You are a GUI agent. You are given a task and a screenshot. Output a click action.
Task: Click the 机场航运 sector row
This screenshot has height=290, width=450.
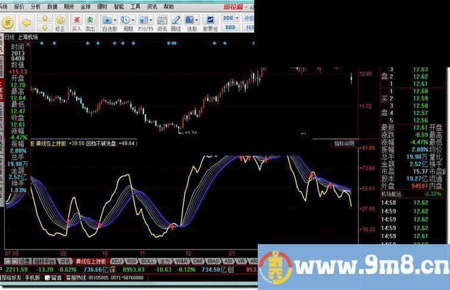(396, 194)
